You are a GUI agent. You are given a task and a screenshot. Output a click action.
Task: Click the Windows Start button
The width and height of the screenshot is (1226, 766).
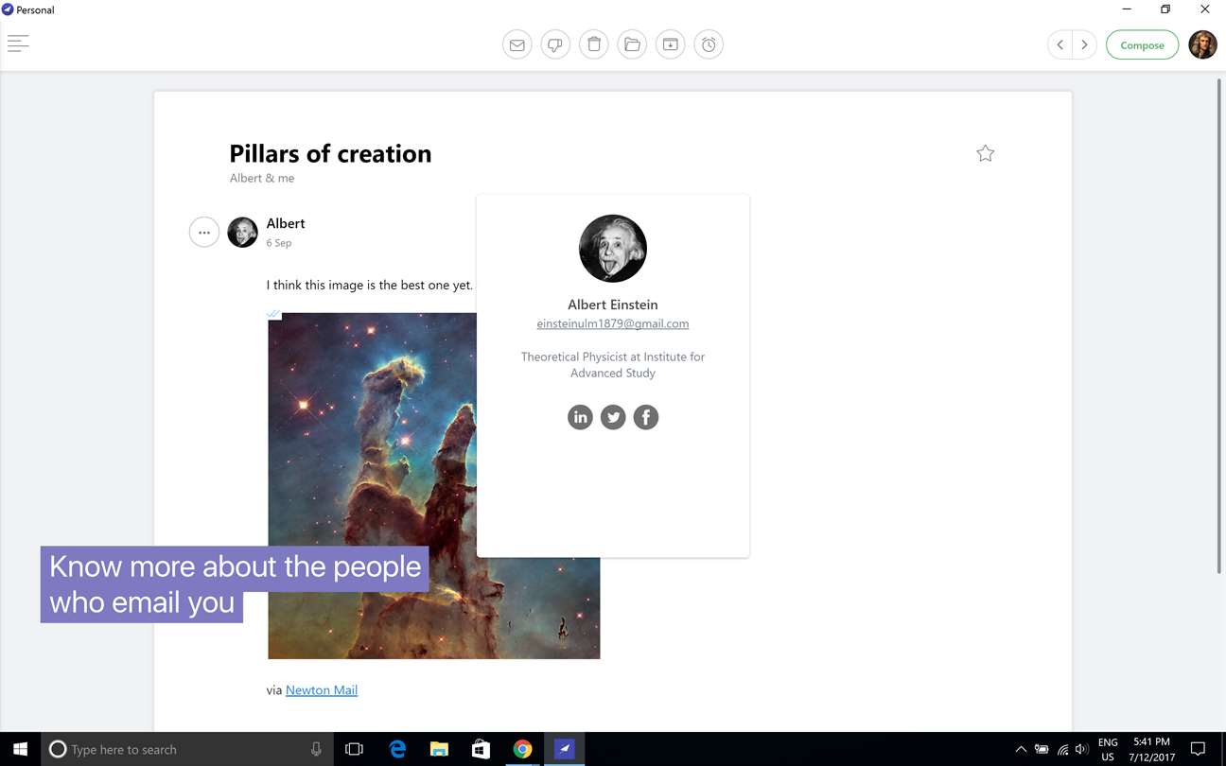(x=20, y=749)
